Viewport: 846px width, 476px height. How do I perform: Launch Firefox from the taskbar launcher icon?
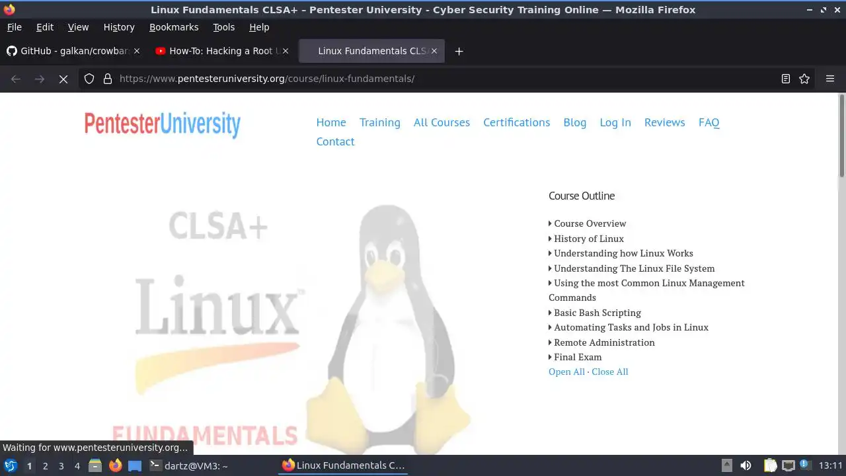(115, 465)
